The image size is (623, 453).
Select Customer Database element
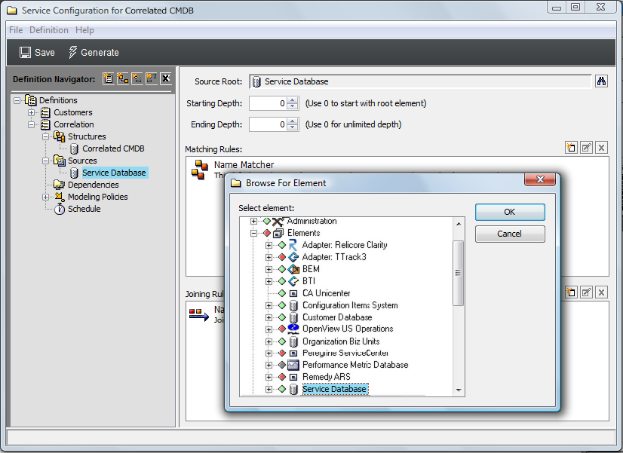337,317
